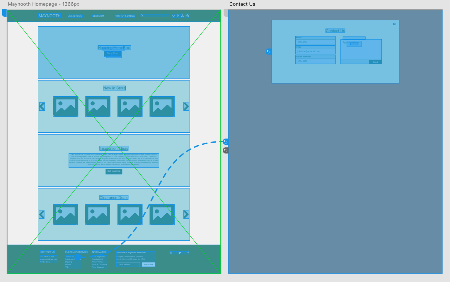Click the maynooth@mail.com email in the footer
This screenshot has width=450, height=282.
[x=49, y=259]
